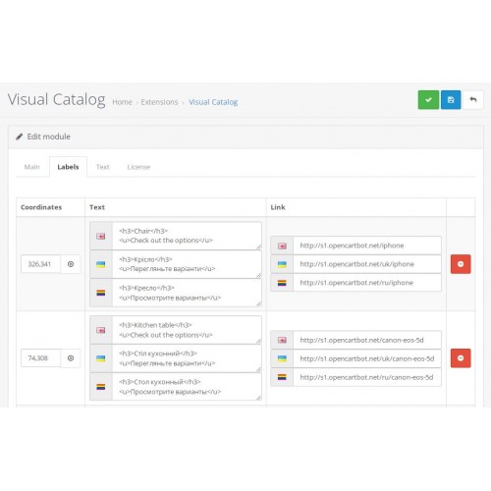This screenshot has width=491, height=491.
Task: Click the pencil icon next to Edit module
Action: tap(20, 136)
